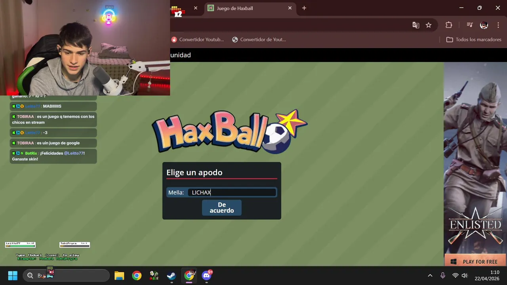Click PLAY FOR FREE on the ad
507x285 pixels.
(475, 262)
